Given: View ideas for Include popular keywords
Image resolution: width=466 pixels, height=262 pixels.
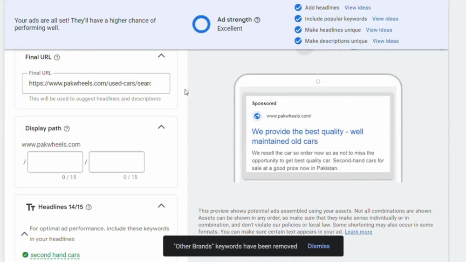Looking at the screenshot, I should (x=385, y=19).
